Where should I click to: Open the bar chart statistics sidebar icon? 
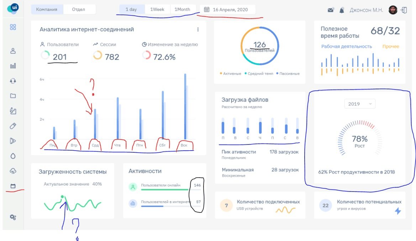(13, 66)
